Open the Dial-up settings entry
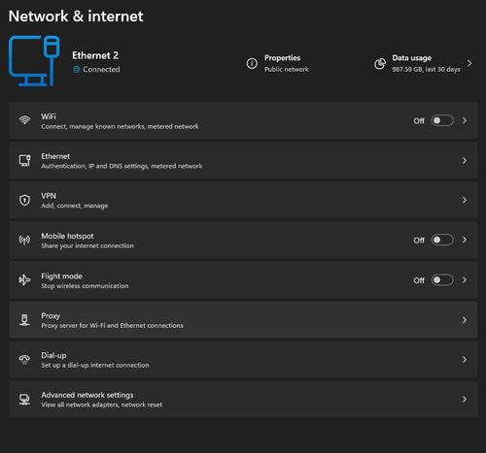Screen dimensions: 486x453 pos(243,360)
